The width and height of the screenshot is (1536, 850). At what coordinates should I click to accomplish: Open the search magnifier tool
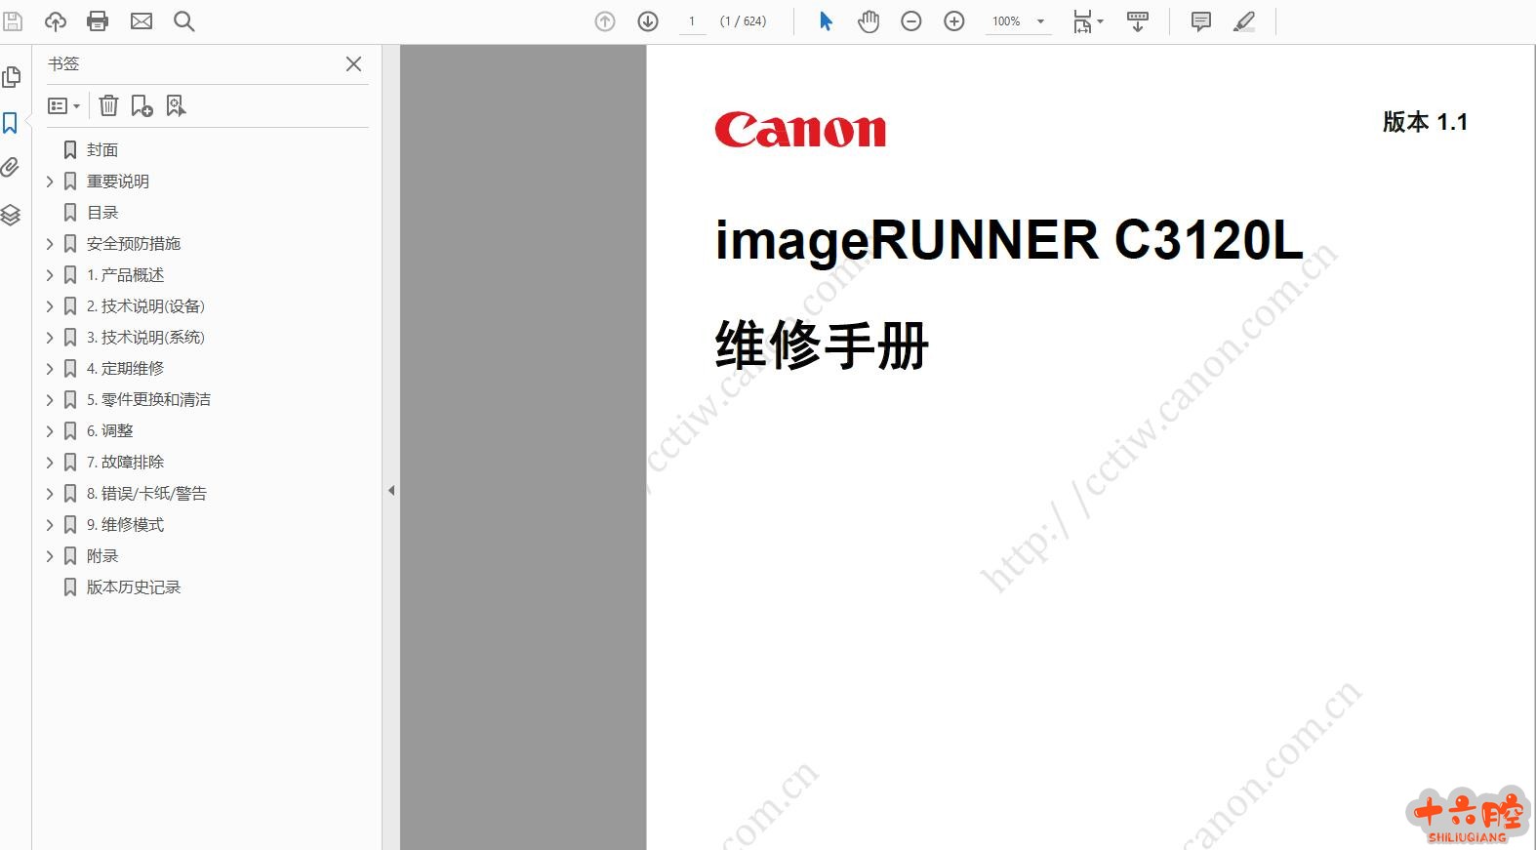(x=183, y=21)
